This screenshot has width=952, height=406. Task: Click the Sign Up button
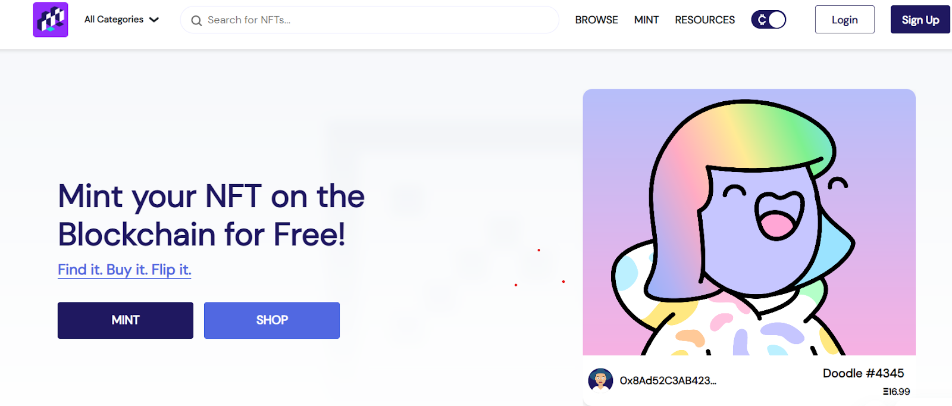point(920,20)
